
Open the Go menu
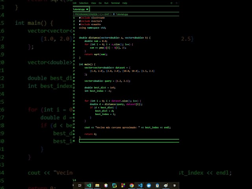click(100, 3)
